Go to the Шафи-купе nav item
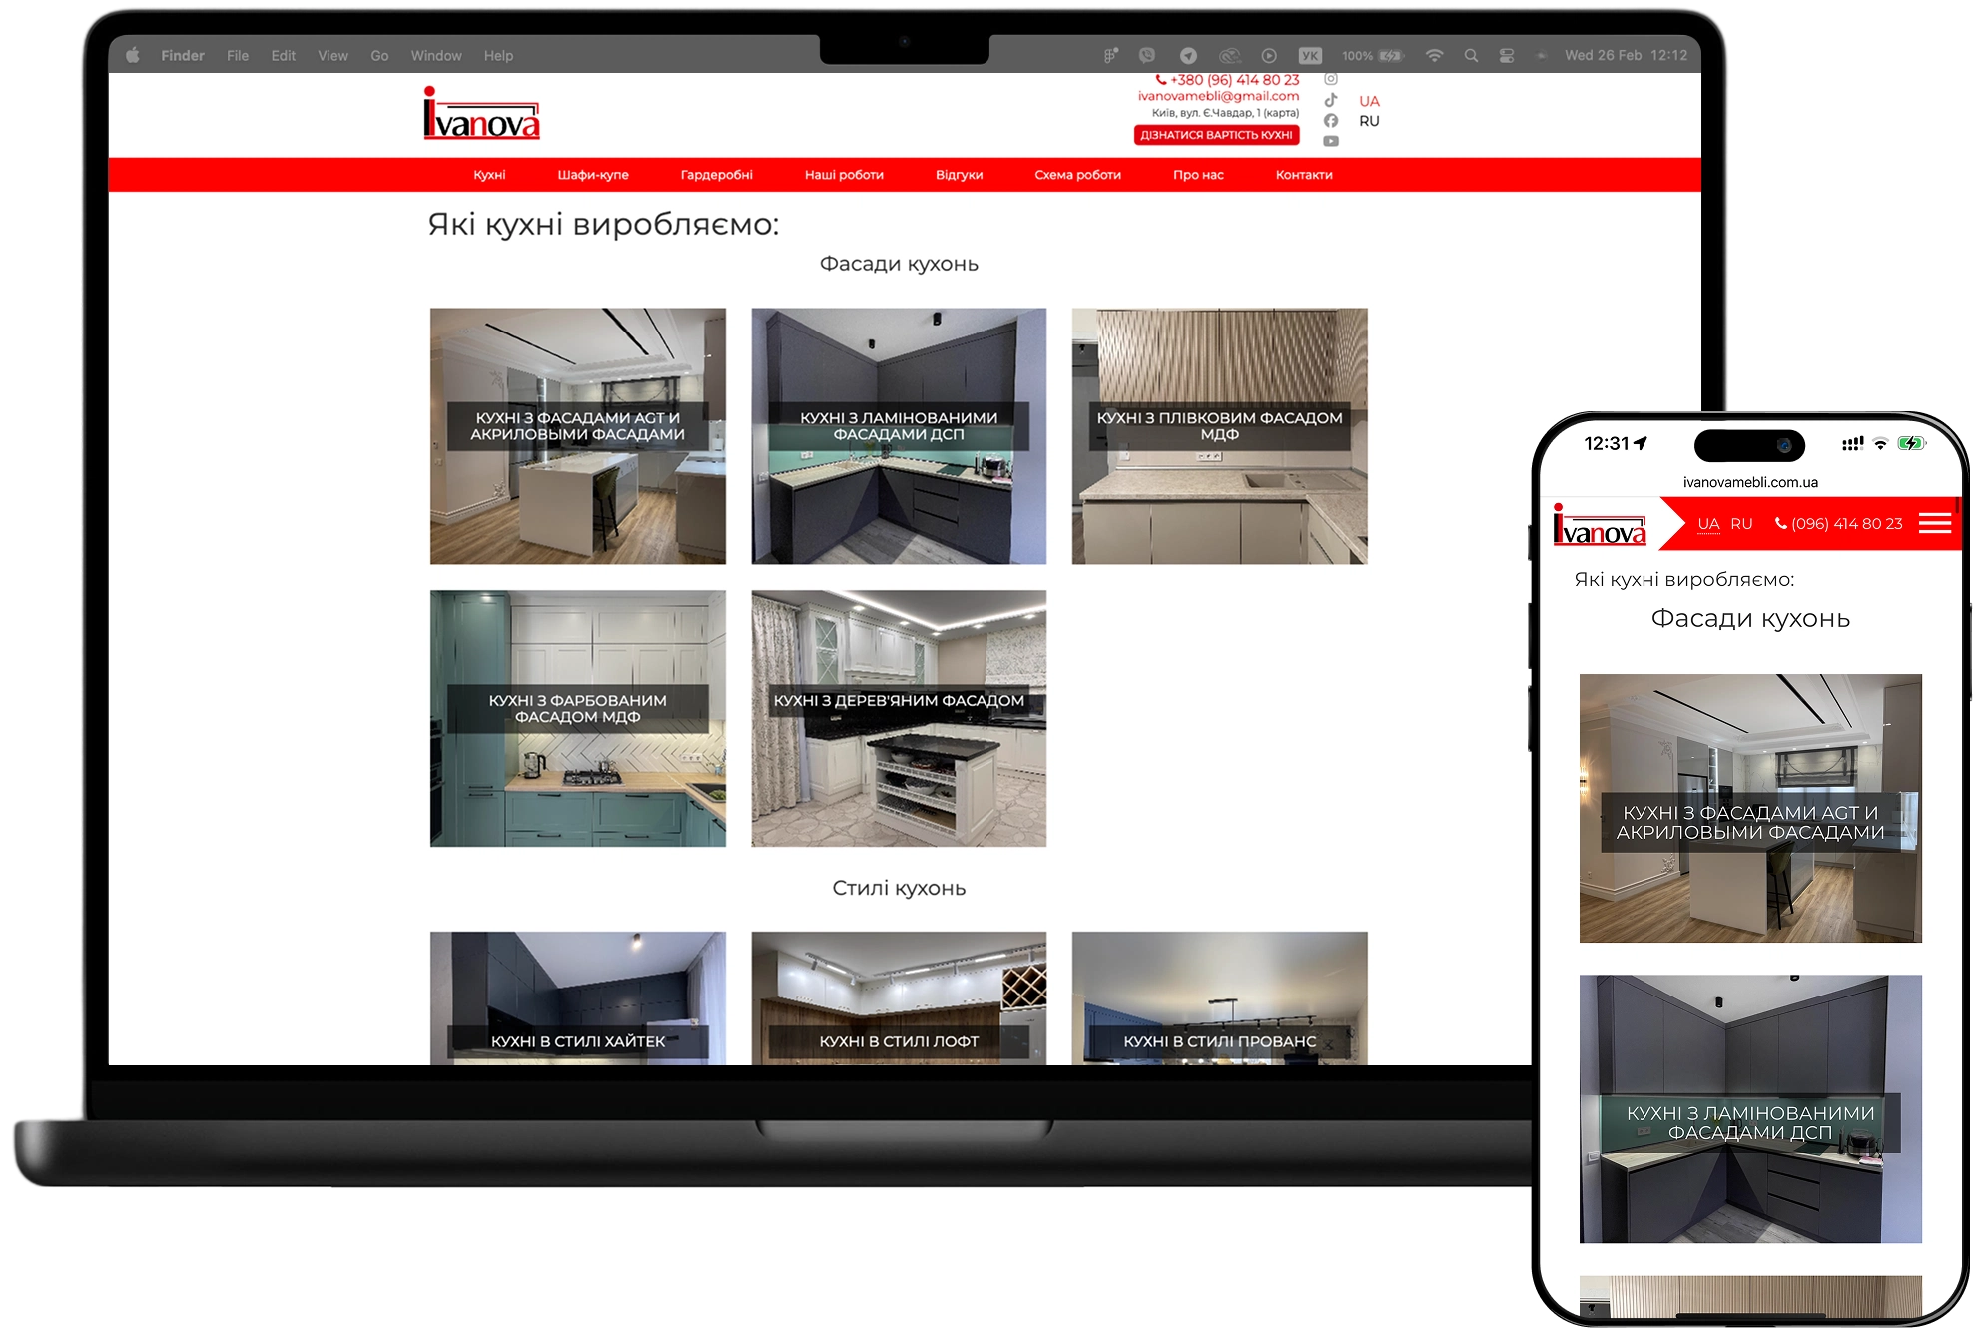The width and height of the screenshot is (1973, 1328). 593,175
